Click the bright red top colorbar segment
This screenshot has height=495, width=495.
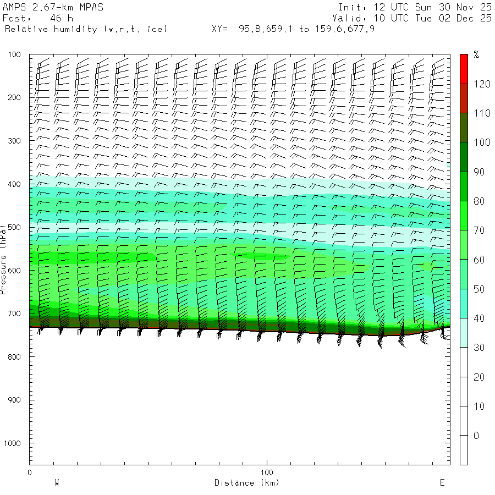(464, 69)
